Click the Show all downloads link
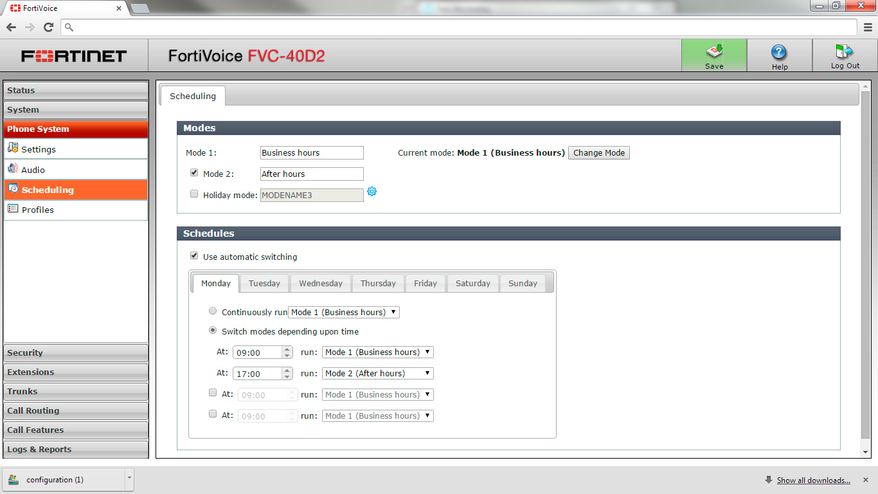This screenshot has height=494, width=878. point(813,480)
